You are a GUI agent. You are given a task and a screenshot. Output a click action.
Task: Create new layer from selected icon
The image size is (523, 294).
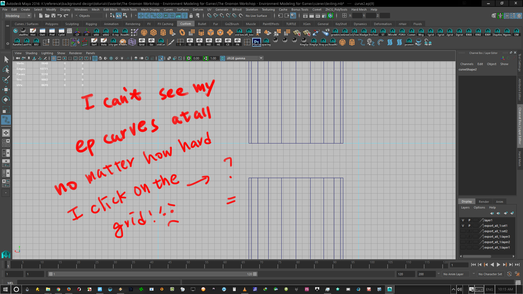pos(512,213)
